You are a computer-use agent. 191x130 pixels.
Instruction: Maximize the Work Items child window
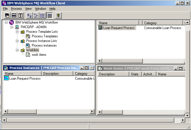[x=181, y=68]
